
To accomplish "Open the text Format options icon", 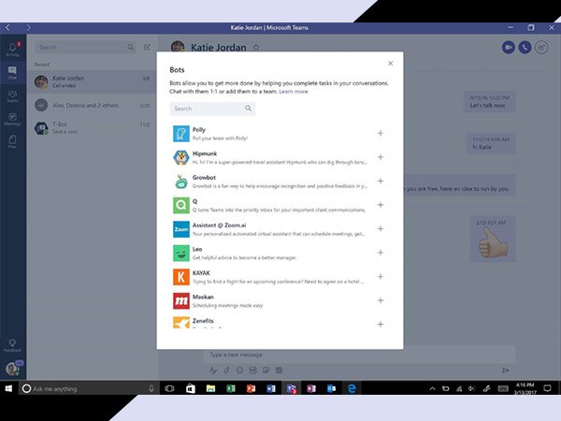I will (x=213, y=370).
